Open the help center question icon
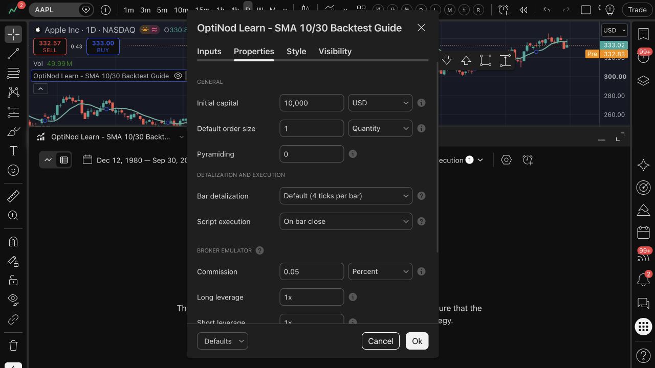Image resolution: width=655 pixels, height=368 pixels. [x=643, y=355]
